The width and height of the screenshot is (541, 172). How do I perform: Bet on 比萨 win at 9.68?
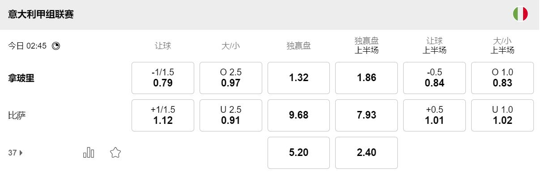pyautogui.click(x=299, y=115)
